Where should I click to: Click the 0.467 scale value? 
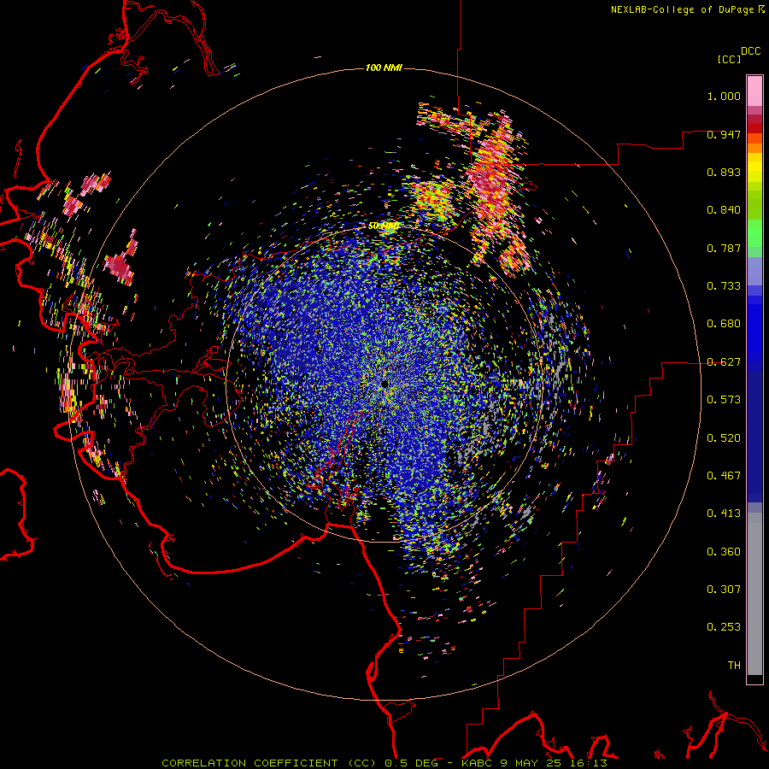pos(724,476)
